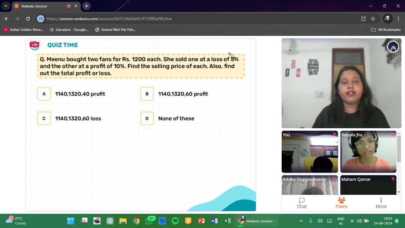Open Word from taskbar

[x=214, y=221]
